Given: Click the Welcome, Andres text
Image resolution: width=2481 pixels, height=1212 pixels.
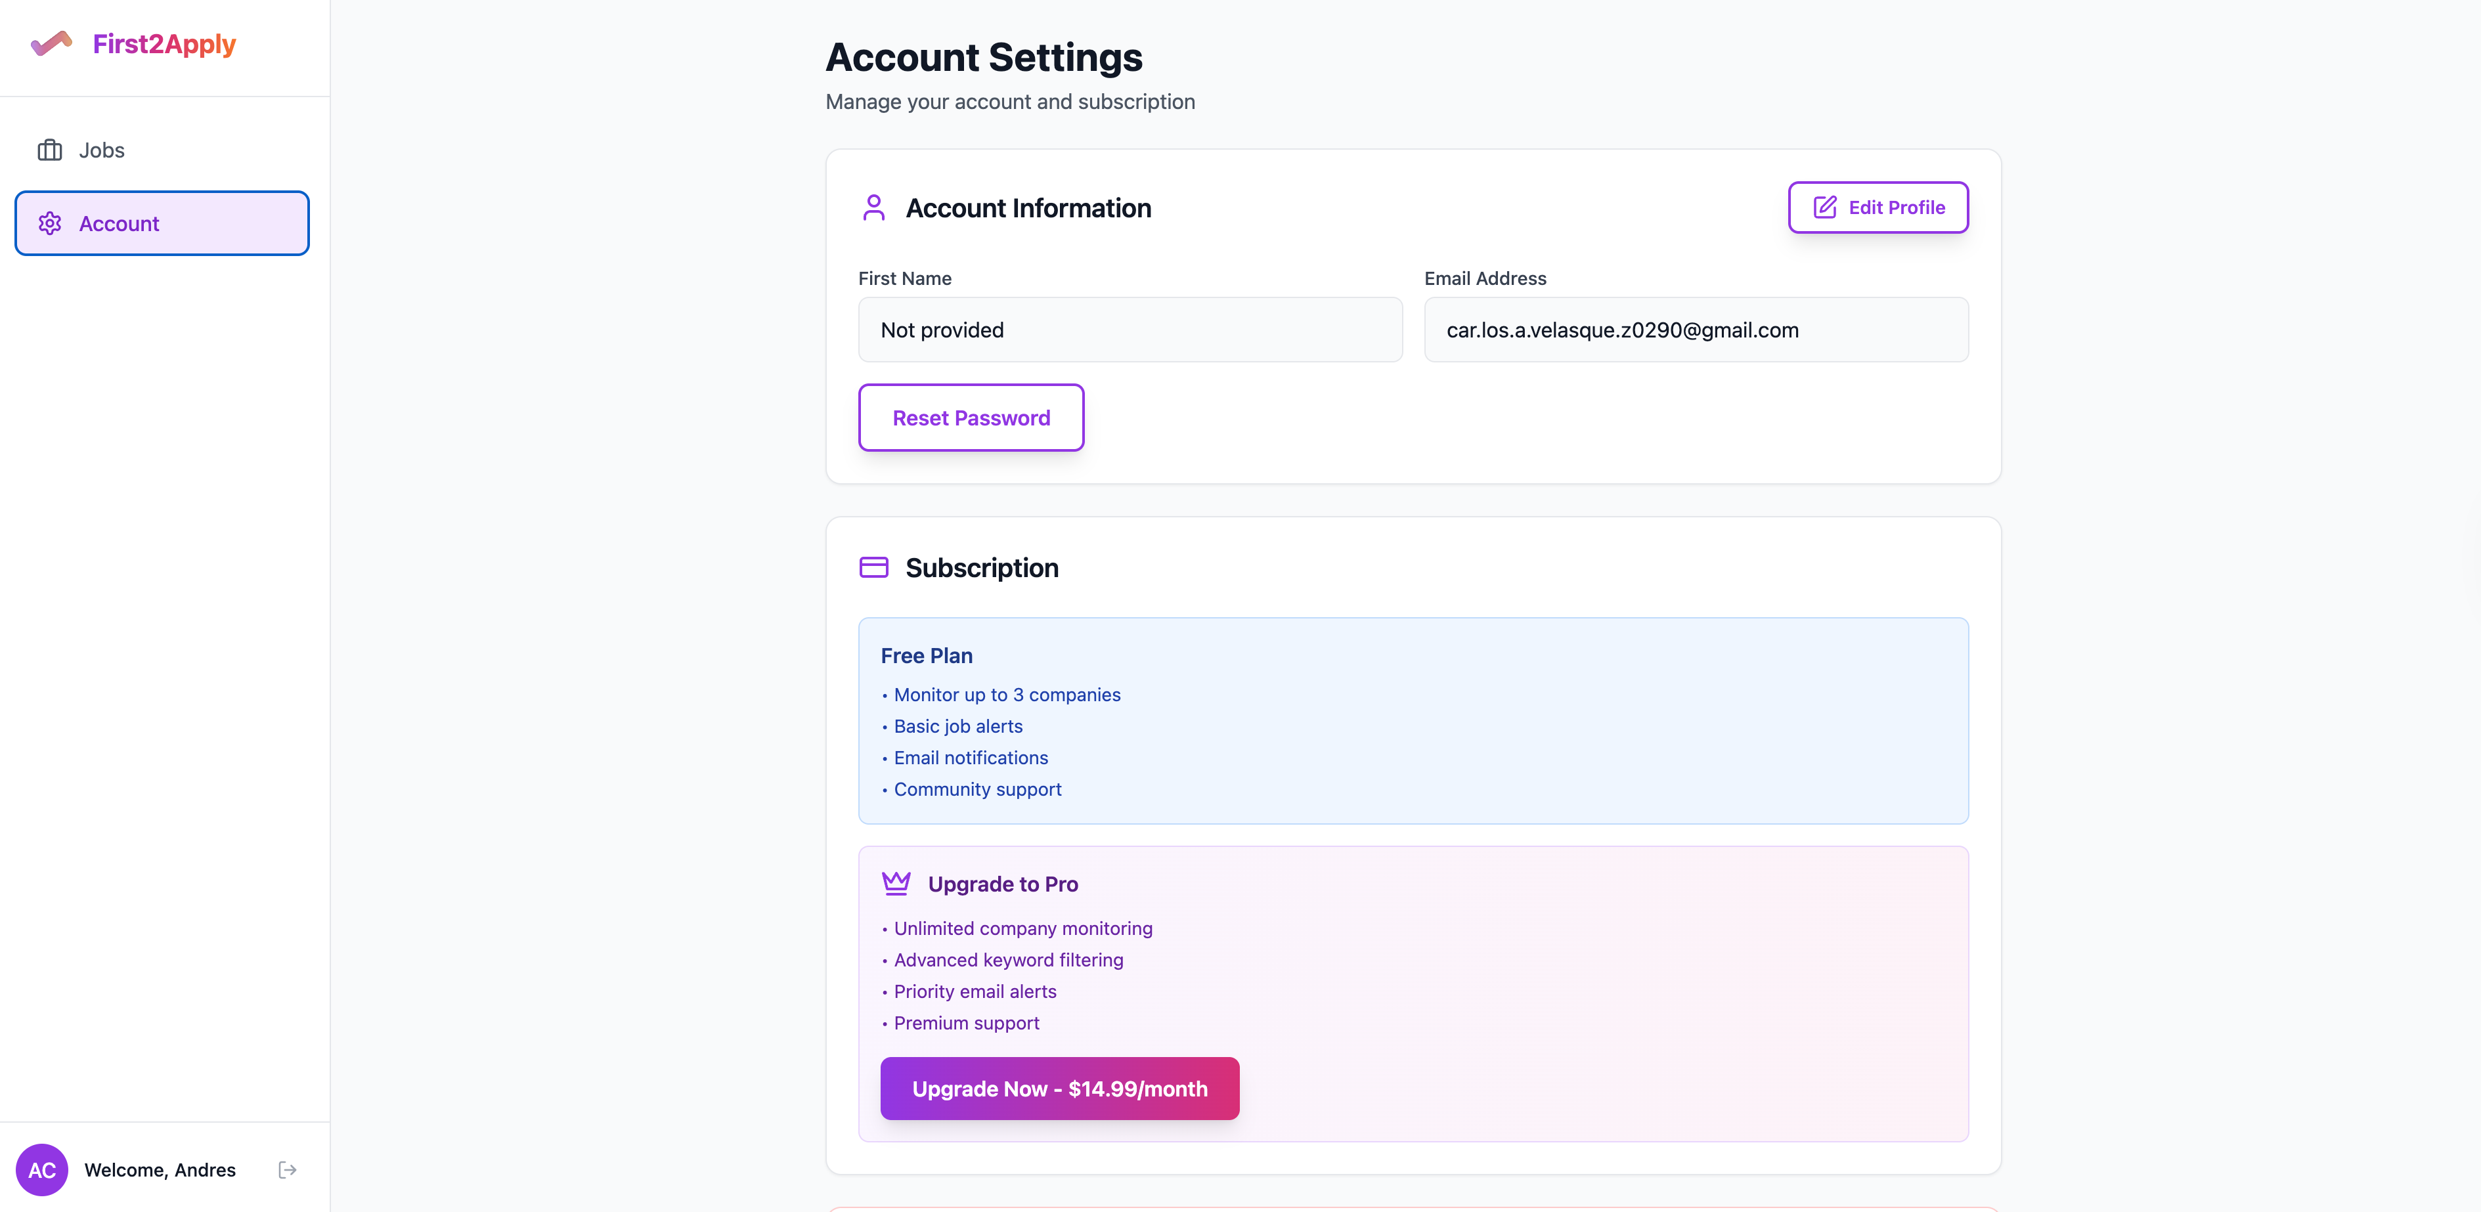Looking at the screenshot, I should [160, 1169].
